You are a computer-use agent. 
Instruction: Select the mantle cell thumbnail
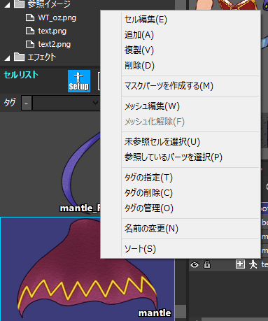point(87,269)
